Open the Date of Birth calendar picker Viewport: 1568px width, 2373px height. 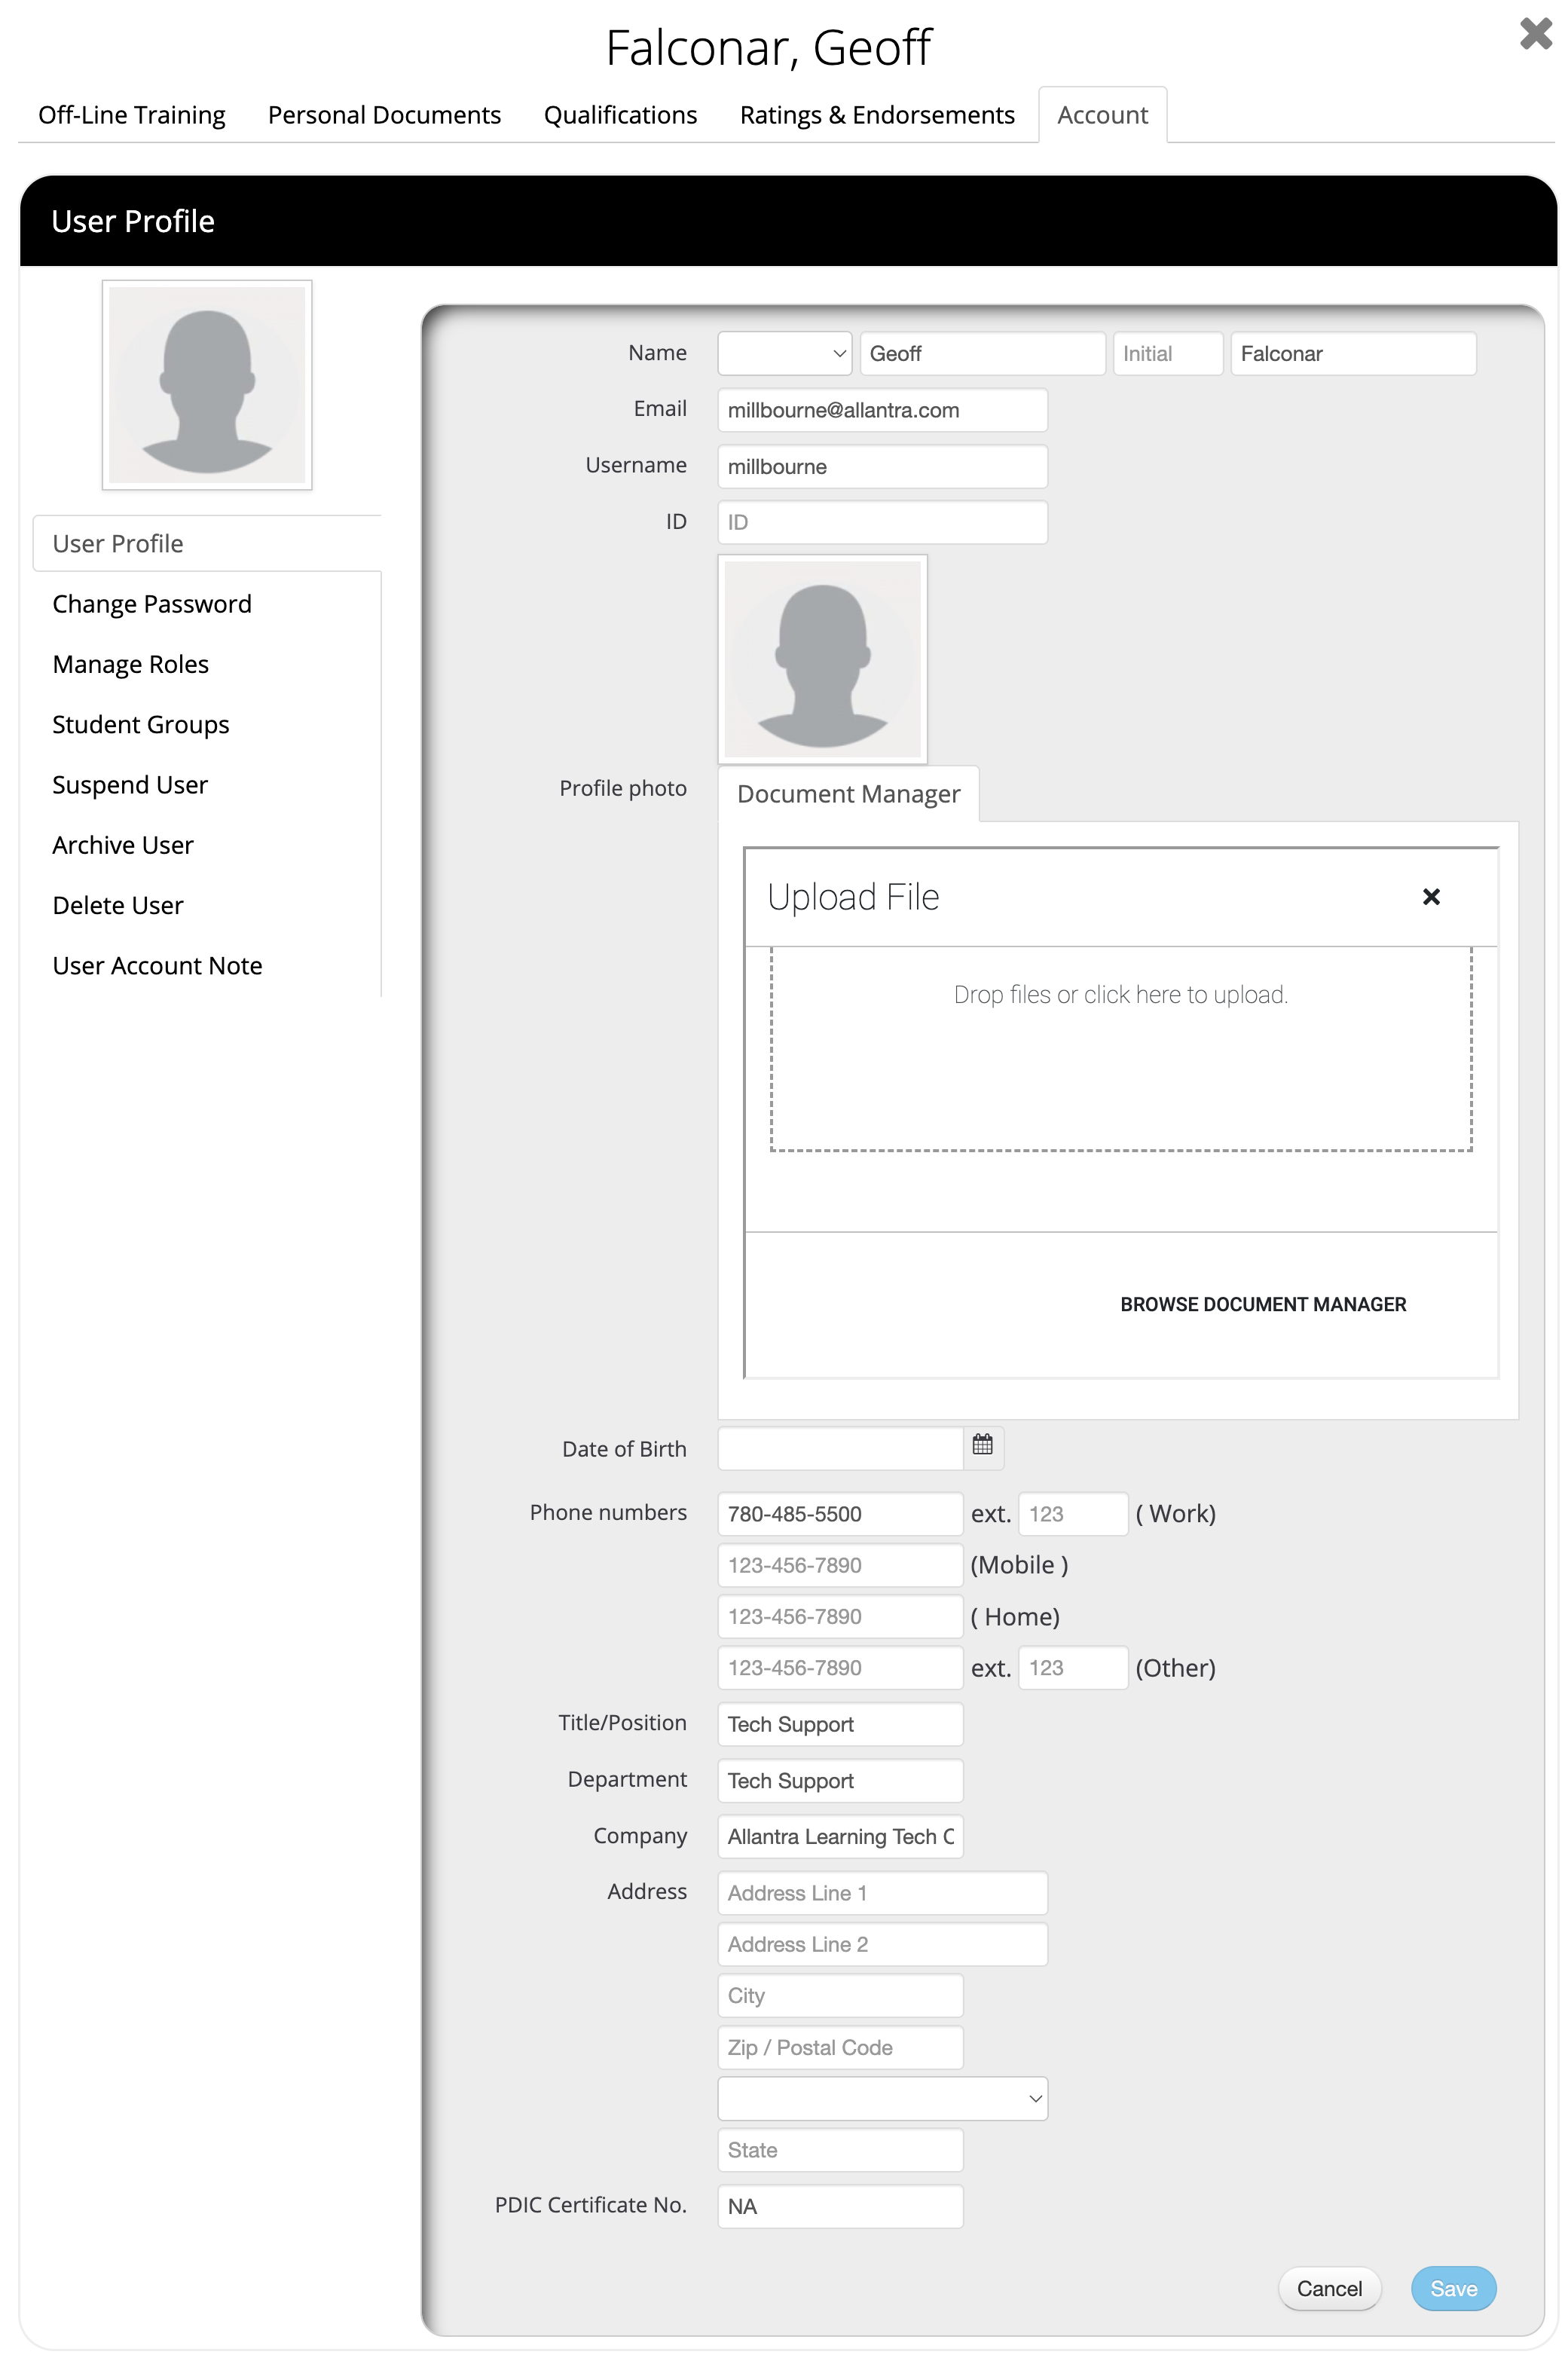point(982,1446)
